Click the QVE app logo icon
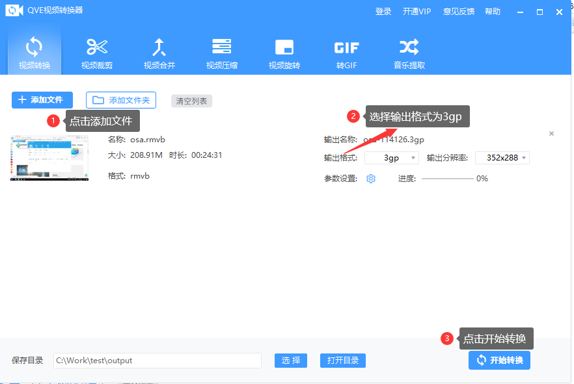574x384 pixels. point(14,10)
